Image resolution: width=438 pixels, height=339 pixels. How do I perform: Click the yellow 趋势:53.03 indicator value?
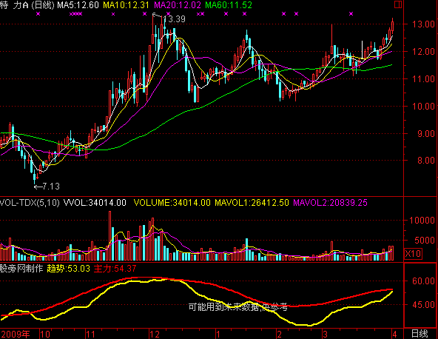tap(68, 269)
